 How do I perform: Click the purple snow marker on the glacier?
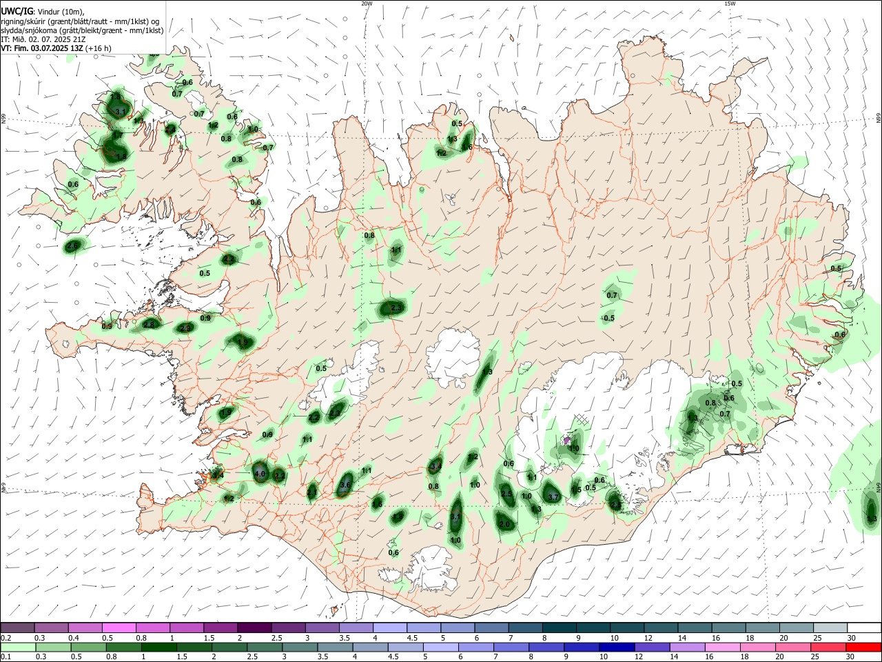click(x=567, y=440)
